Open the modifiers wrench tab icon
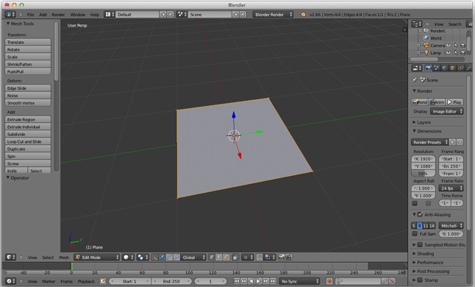Screen dimensions: 475x287 pos(468,68)
